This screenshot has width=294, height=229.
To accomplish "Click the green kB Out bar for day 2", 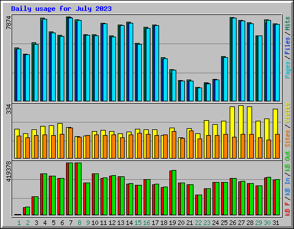I will 28,211.
